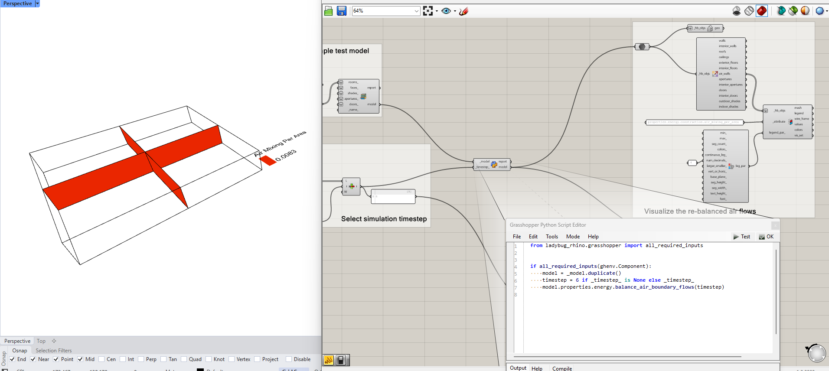Click OK in the Python Script Editor
This screenshot has width=829, height=371.
tap(766, 237)
